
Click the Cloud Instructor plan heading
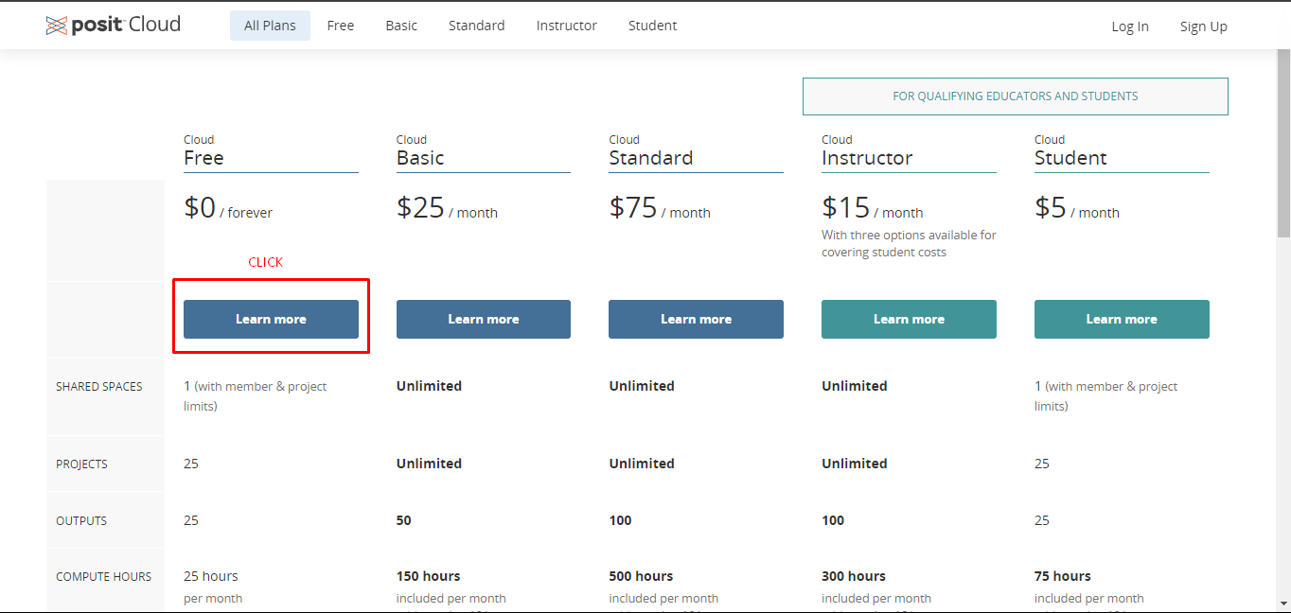click(x=867, y=151)
